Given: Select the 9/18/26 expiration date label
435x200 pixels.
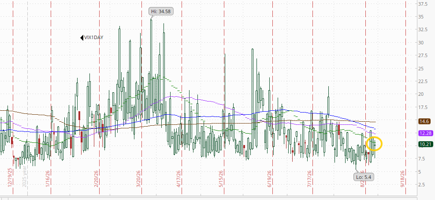Looking at the screenshot, I should point(402,178).
